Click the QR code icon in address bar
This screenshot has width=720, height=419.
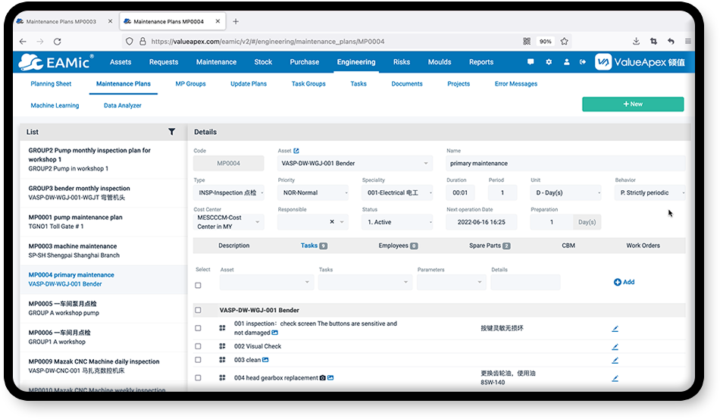(x=527, y=42)
